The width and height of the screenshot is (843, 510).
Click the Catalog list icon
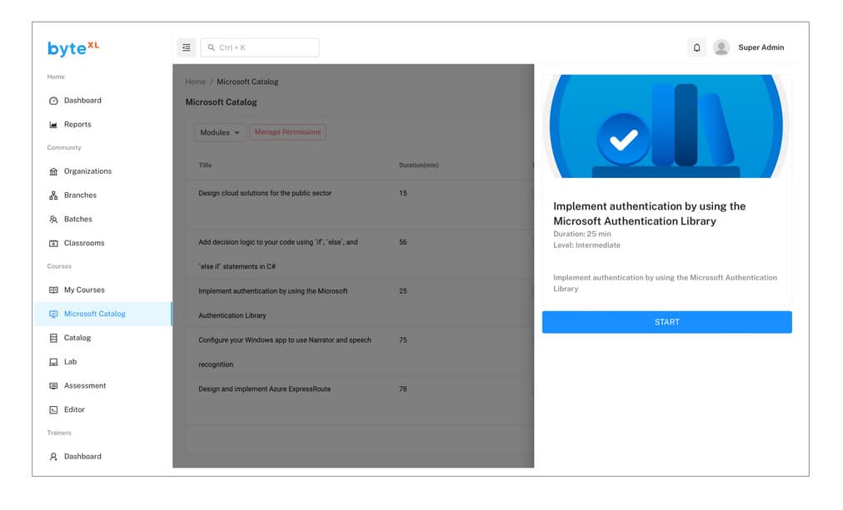pos(53,339)
